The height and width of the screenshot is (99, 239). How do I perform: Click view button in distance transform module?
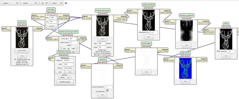pos(186,45)
